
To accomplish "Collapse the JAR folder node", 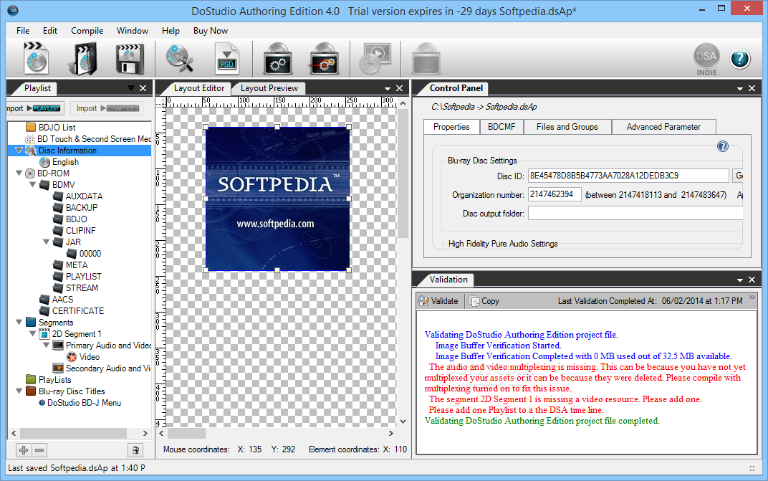I will 47,242.
